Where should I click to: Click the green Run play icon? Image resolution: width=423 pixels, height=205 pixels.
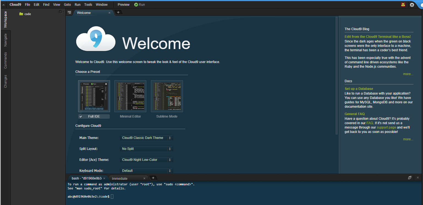tap(136, 5)
